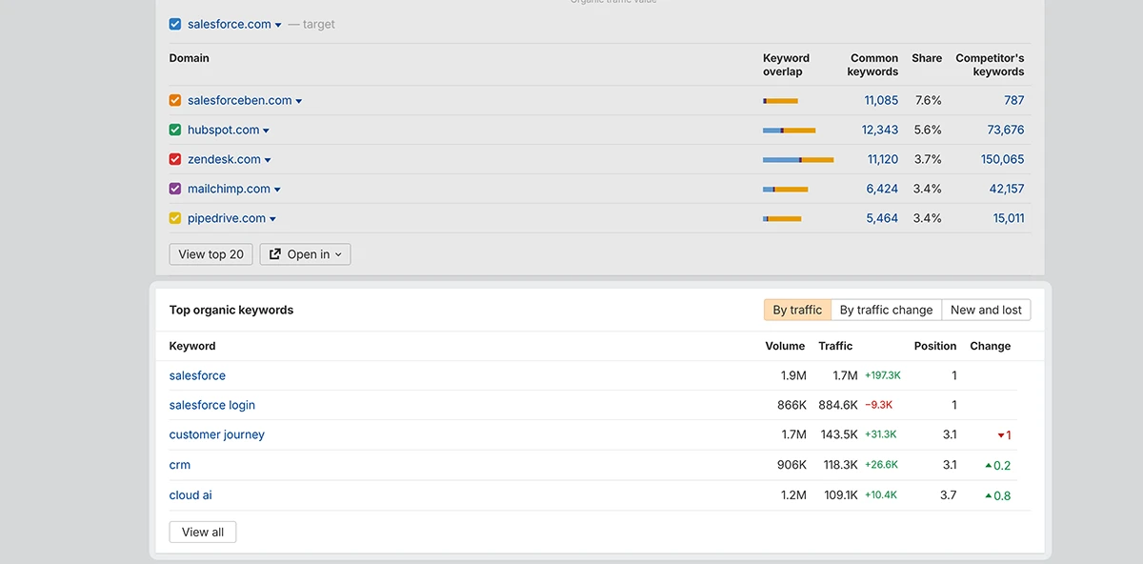
Task: Open common keywords count 12,343
Action: 880,130
